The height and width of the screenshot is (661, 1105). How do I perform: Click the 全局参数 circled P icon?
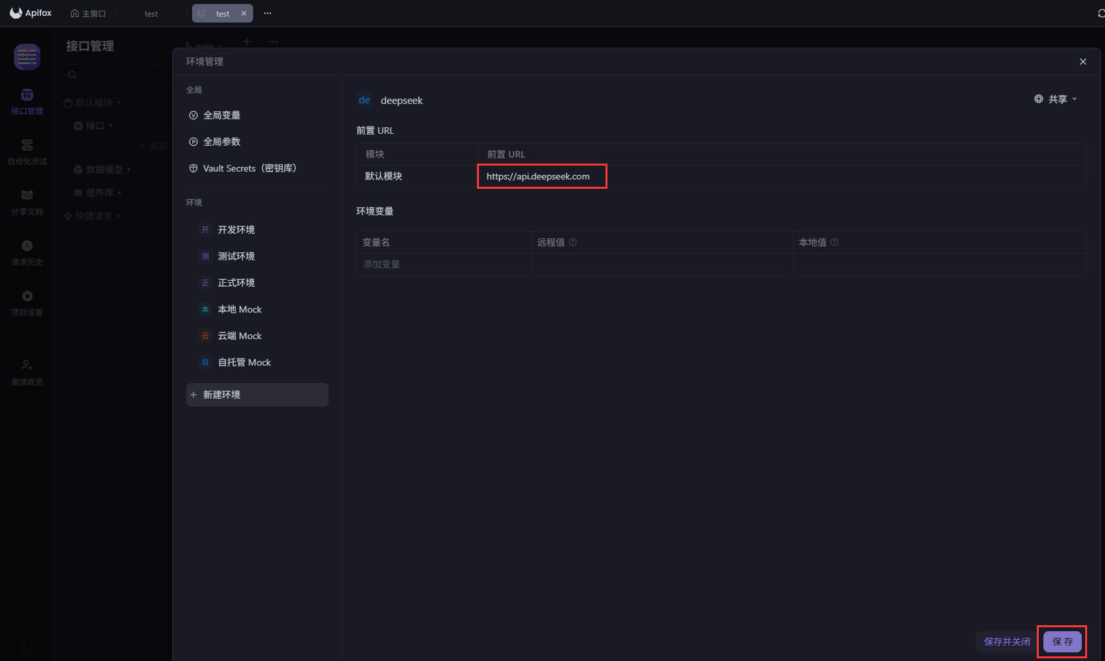[x=193, y=142]
